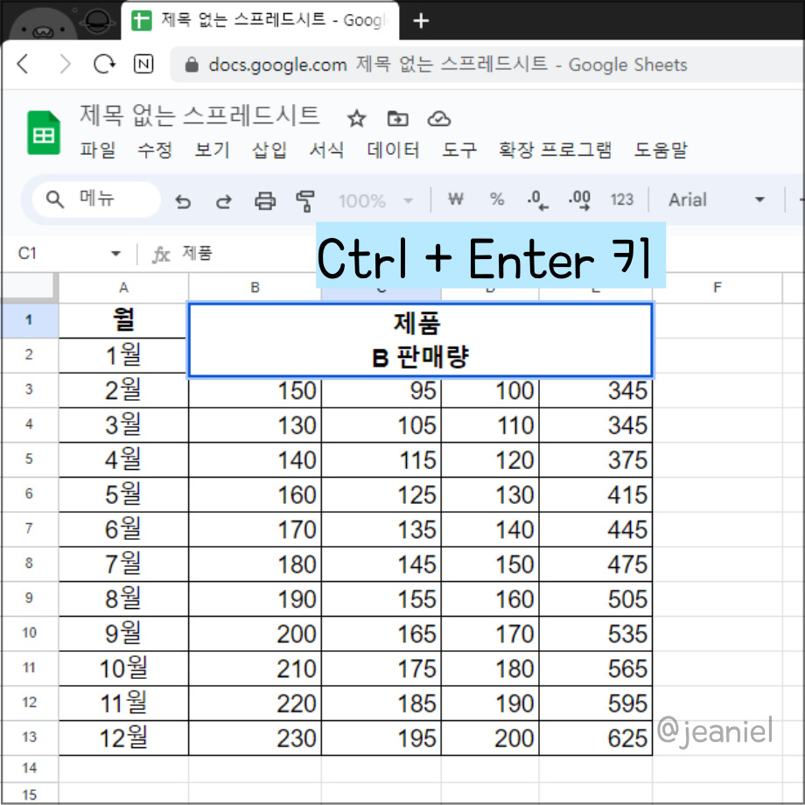Apply percent format using the % icon

click(496, 200)
